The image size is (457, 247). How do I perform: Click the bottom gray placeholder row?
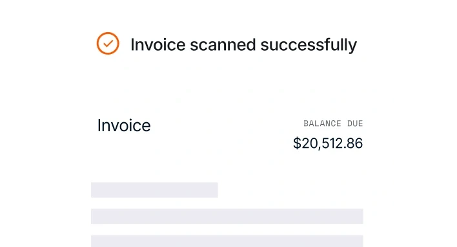click(x=227, y=241)
